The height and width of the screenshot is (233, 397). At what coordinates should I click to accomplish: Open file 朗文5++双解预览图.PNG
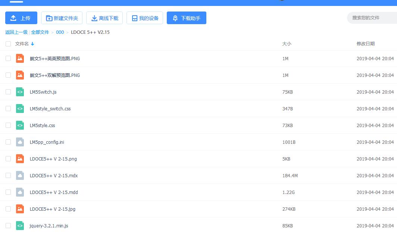click(x=55, y=75)
